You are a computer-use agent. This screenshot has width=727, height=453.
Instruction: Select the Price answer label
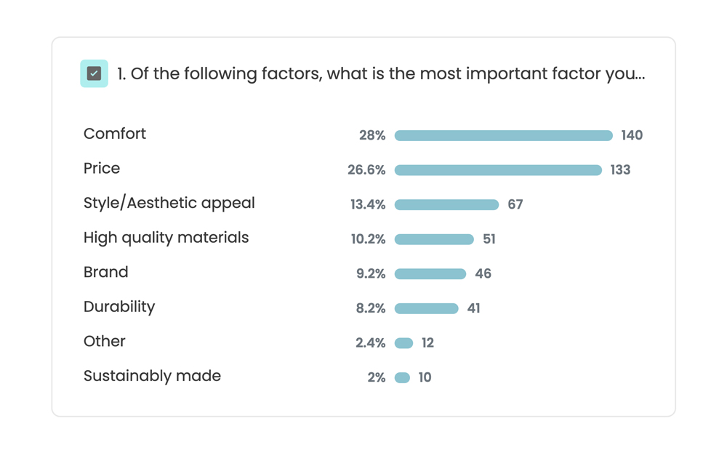(102, 169)
